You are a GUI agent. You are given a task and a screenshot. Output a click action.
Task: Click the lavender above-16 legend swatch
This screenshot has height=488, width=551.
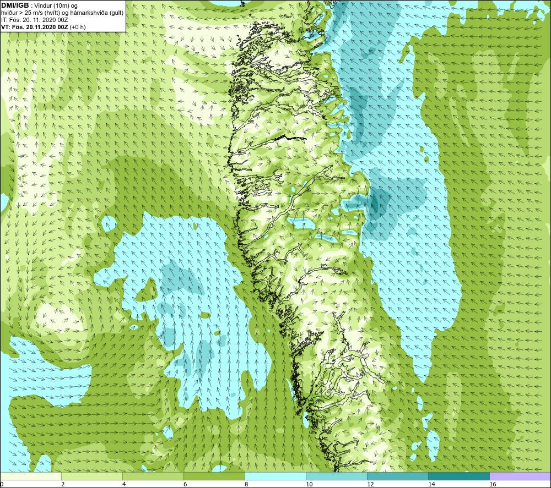520,476
